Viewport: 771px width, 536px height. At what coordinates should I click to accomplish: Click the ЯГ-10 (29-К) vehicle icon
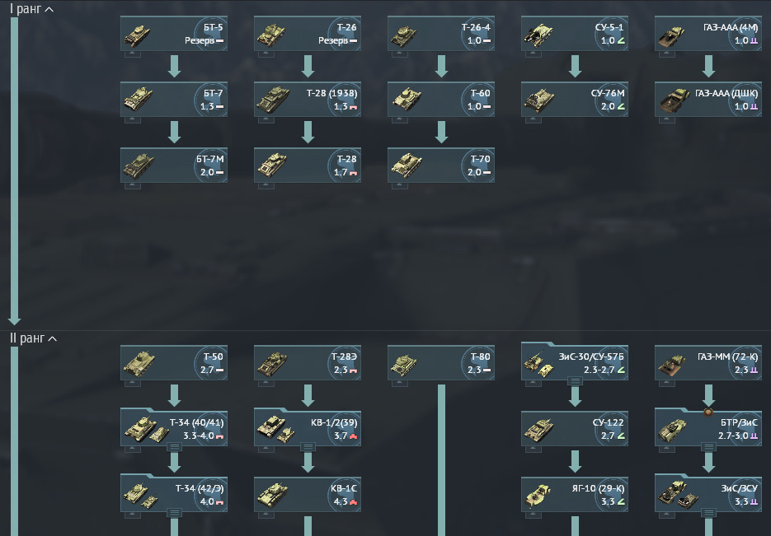coord(538,496)
